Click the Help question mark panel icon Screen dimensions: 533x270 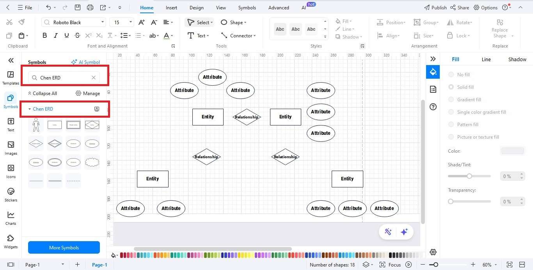point(433,107)
